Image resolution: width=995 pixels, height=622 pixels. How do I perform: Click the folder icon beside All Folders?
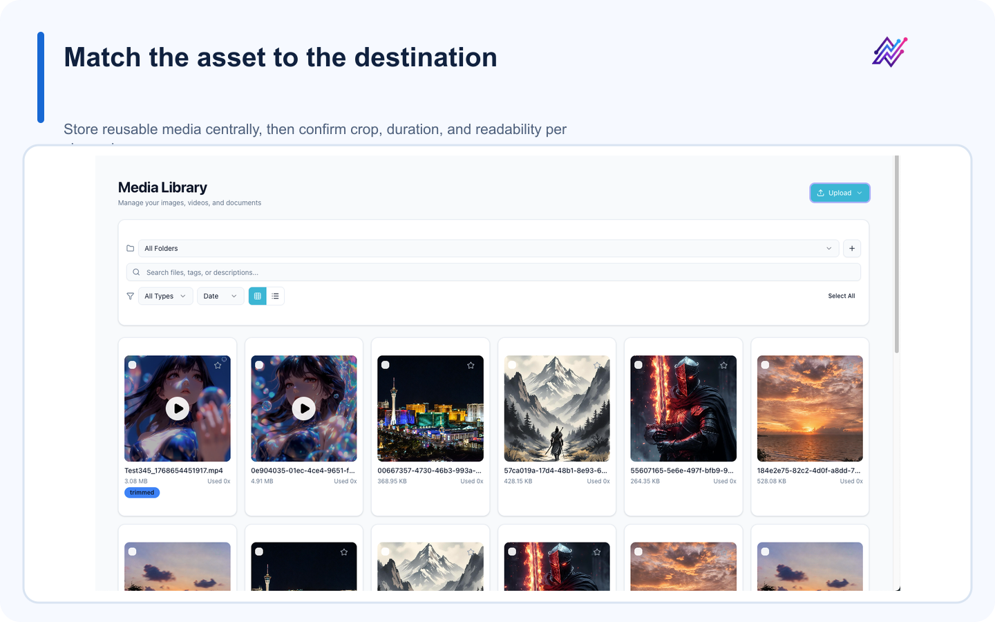click(x=130, y=248)
